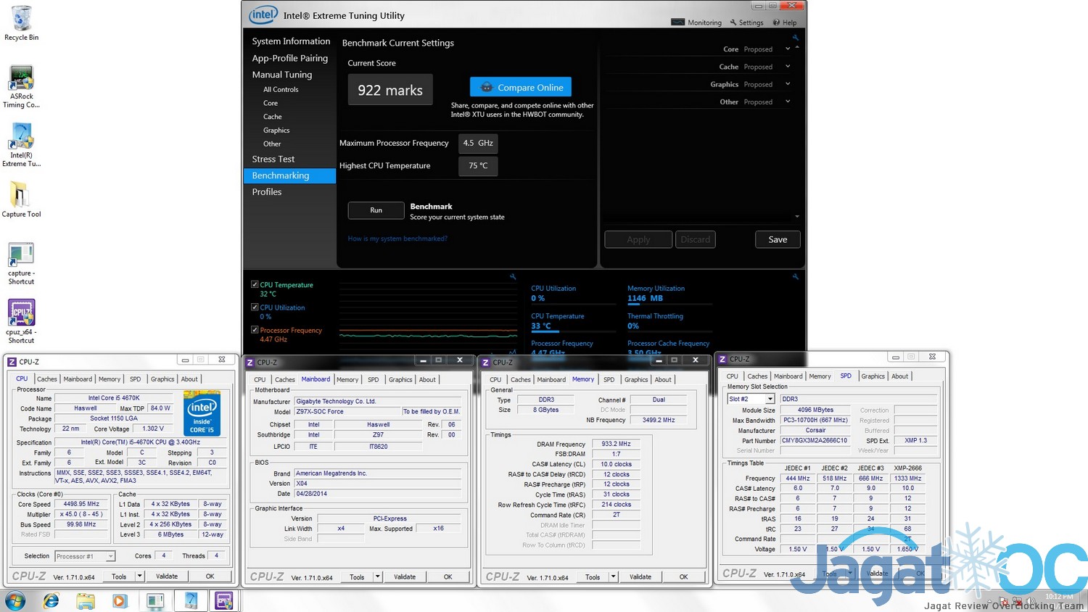Viewport: 1088px width, 612px height.
Task: Expand the Core proposed settings chevron
Action: pos(788,49)
